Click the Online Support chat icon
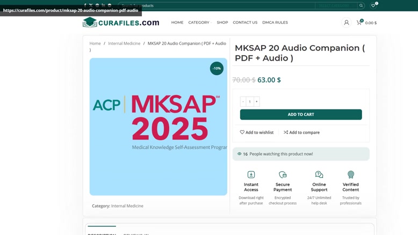The image size is (418, 235). click(x=319, y=174)
